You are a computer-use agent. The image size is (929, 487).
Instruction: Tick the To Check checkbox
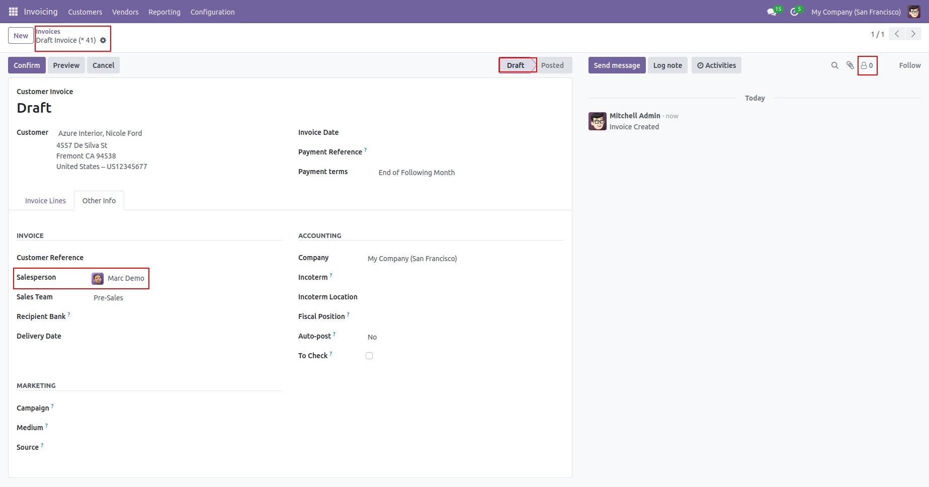[369, 356]
